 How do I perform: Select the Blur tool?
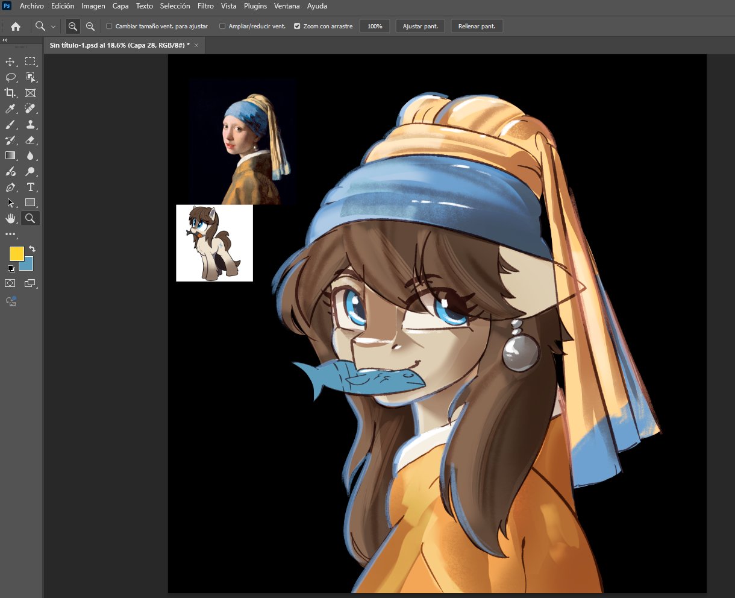[x=30, y=156]
